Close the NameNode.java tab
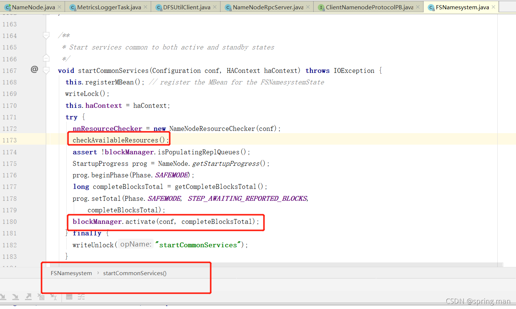 click(x=60, y=7)
